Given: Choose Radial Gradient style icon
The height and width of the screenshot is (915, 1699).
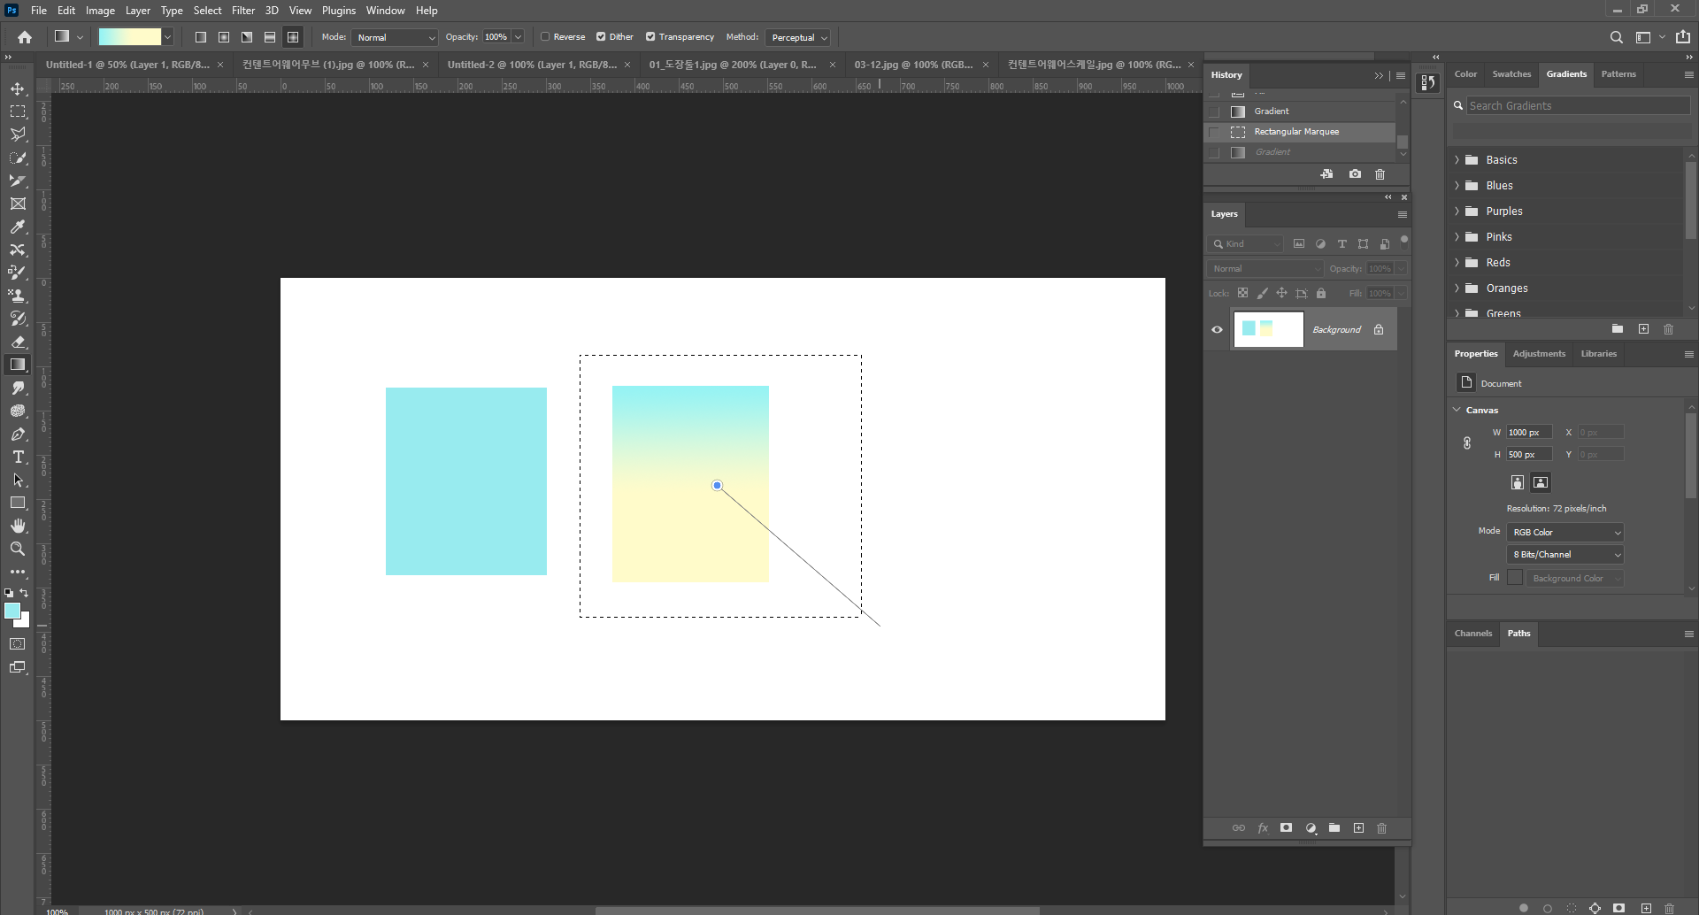Looking at the screenshot, I should pos(224,37).
